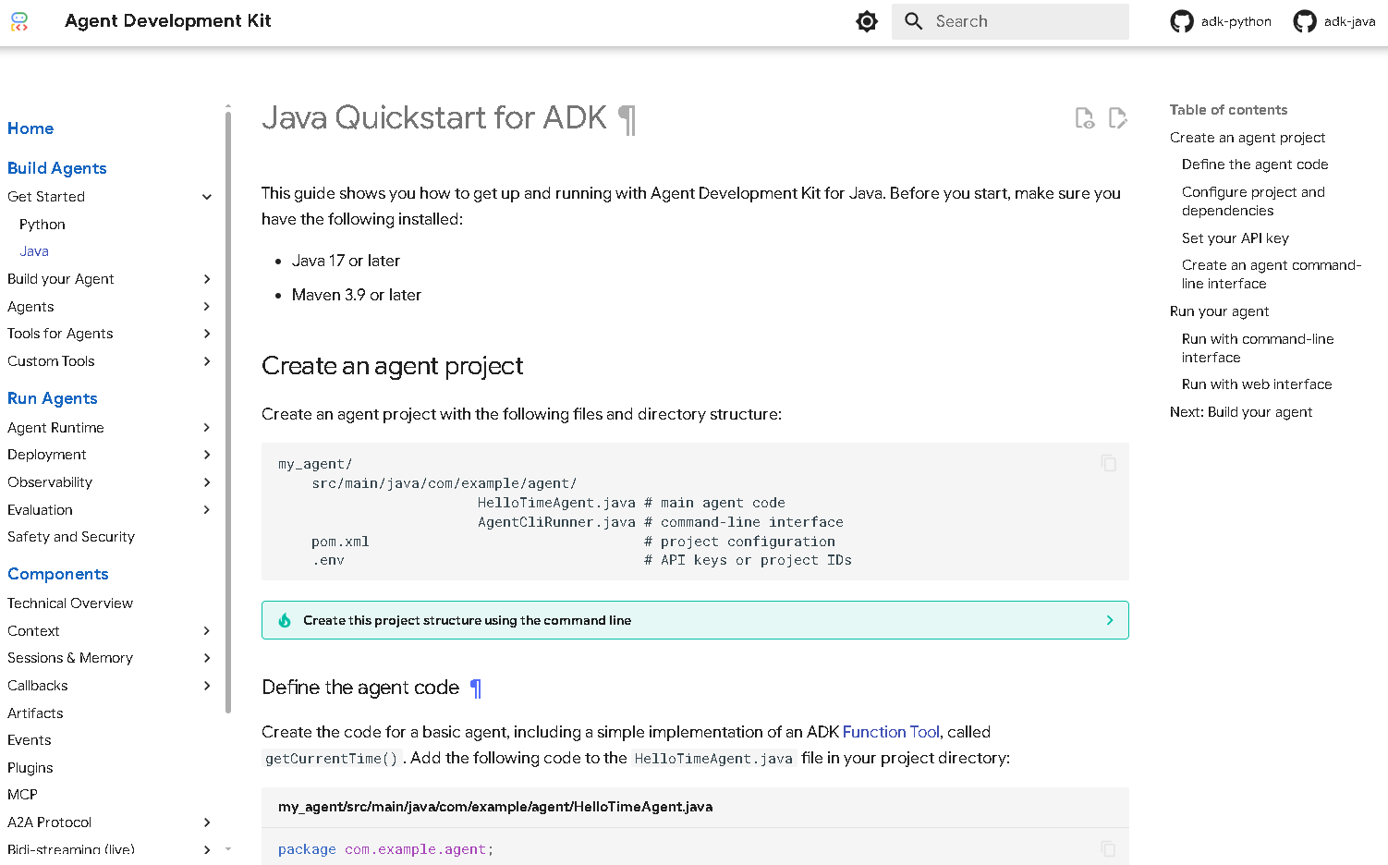Viewport: 1388px width, 865px height.
Task: Copy the directory structure code block
Action: 1109,463
